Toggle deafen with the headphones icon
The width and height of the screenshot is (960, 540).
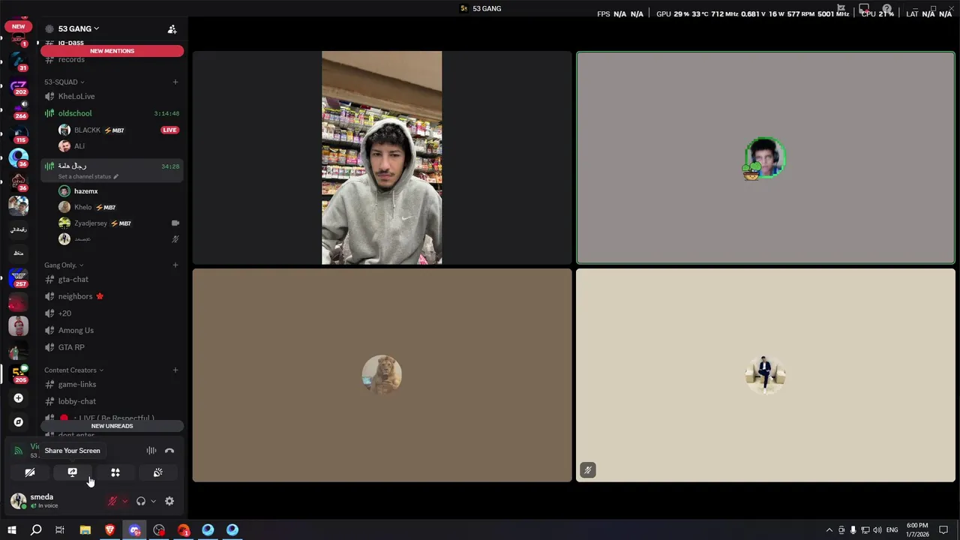(141, 501)
